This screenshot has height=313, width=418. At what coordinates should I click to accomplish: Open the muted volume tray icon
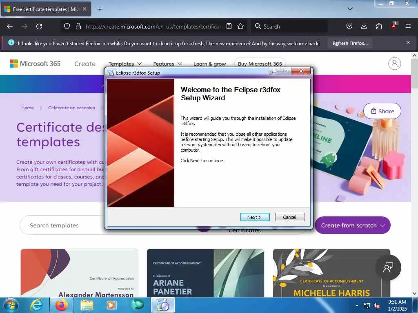pyautogui.click(x=377, y=306)
